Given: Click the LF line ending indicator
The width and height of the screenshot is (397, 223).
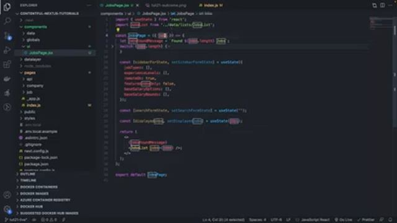Looking at the screenshot, I should (288, 220).
